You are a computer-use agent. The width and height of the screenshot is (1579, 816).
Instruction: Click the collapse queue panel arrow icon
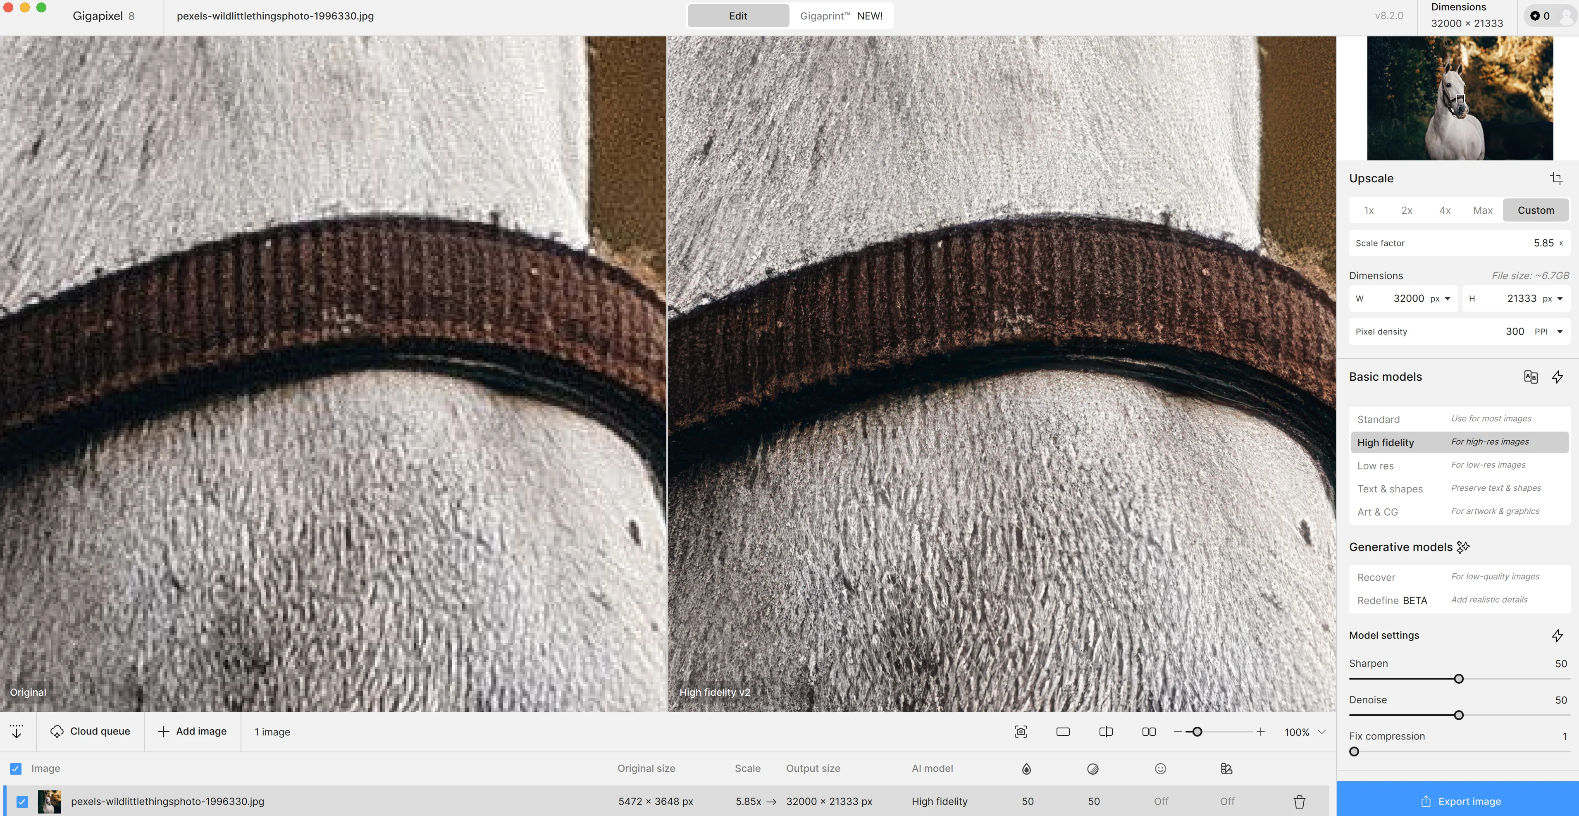17,731
